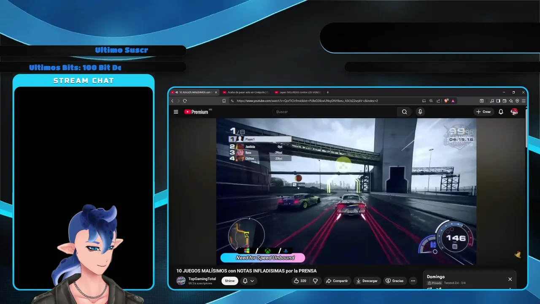Click the Crear create button
The image size is (540, 304).
(x=483, y=112)
